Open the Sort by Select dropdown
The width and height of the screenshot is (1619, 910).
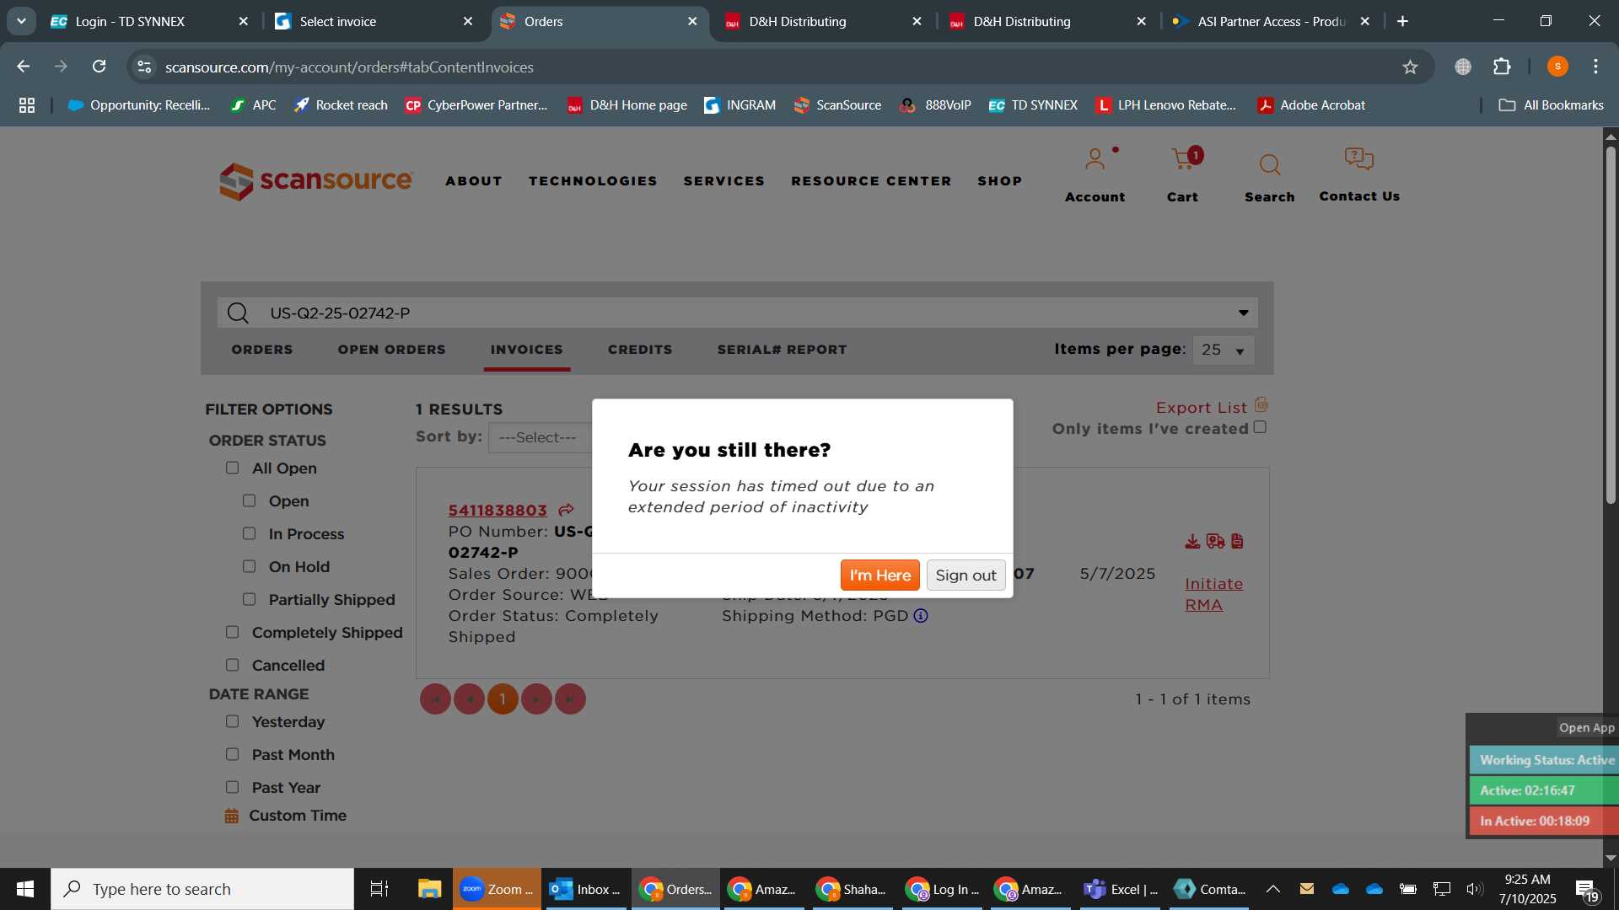click(541, 437)
